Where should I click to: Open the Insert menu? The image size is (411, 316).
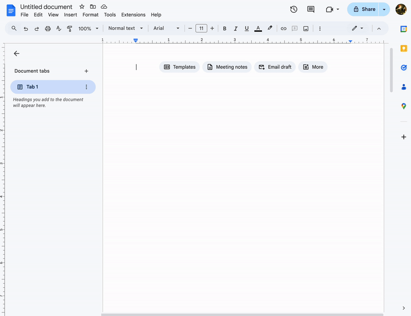tap(70, 15)
